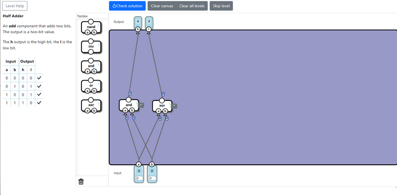Click the checkmark on truth table row 1 1 1 0
This screenshot has width=397, height=195.
(39, 103)
